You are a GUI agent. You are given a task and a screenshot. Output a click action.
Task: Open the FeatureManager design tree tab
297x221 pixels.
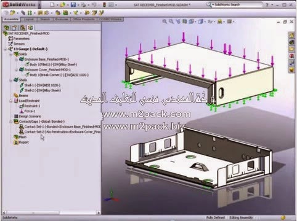tap(6, 28)
